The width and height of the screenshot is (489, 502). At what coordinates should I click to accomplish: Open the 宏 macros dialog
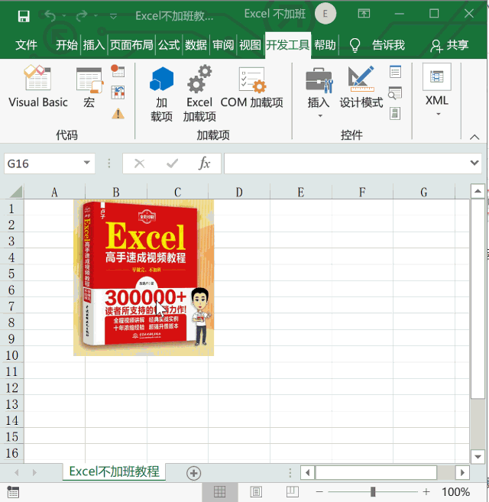pos(89,88)
